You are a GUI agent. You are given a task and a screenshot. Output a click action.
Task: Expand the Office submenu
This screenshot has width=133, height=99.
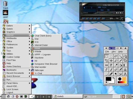pos(17,41)
